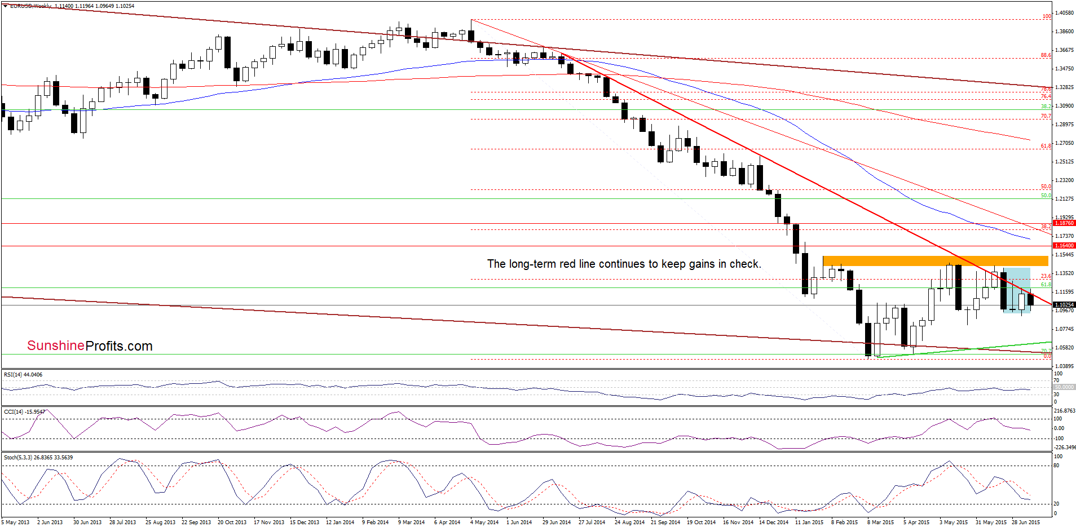1076x527 pixels.
Task: Click the 70 level on RSI scale
Action: [1057, 380]
